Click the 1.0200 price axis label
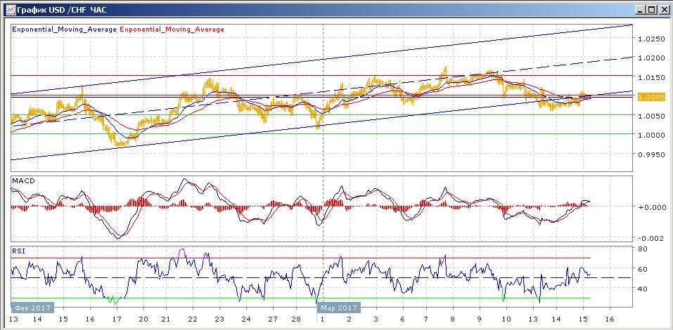Viewport: 673px width, 330px height. 651,58
